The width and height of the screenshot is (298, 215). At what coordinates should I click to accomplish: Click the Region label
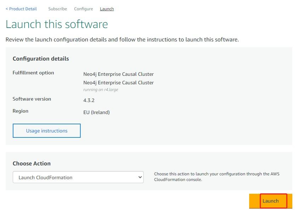(21, 111)
